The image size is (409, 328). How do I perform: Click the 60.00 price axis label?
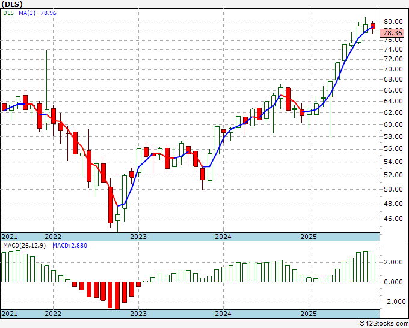[393, 124]
